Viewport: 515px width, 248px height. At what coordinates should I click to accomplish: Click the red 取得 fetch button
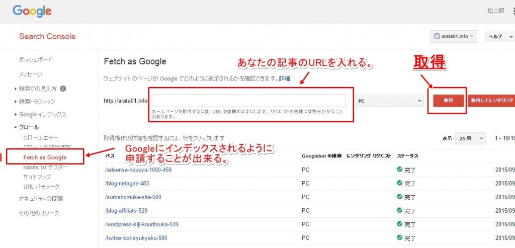pyautogui.click(x=448, y=101)
